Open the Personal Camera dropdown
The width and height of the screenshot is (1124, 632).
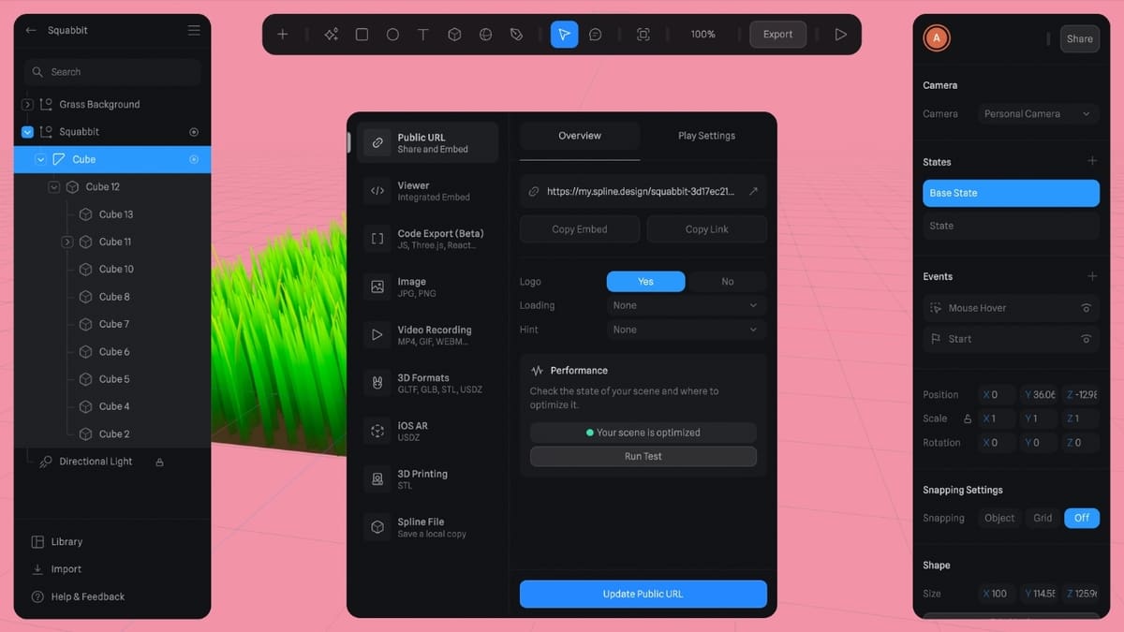click(x=1038, y=114)
